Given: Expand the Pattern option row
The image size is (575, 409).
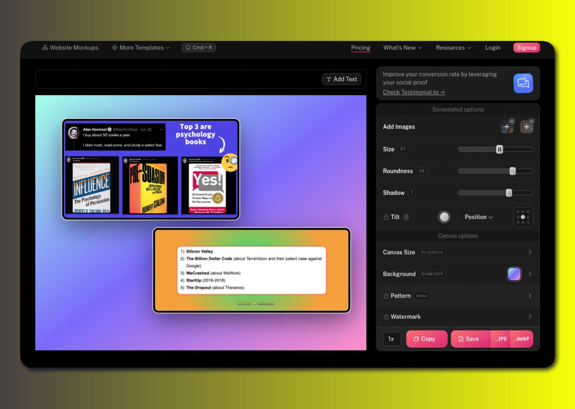Looking at the screenshot, I should click(x=458, y=296).
